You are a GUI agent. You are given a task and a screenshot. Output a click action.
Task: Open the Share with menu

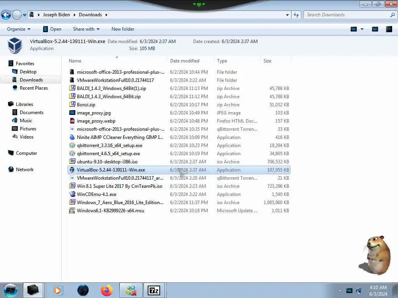point(86,29)
